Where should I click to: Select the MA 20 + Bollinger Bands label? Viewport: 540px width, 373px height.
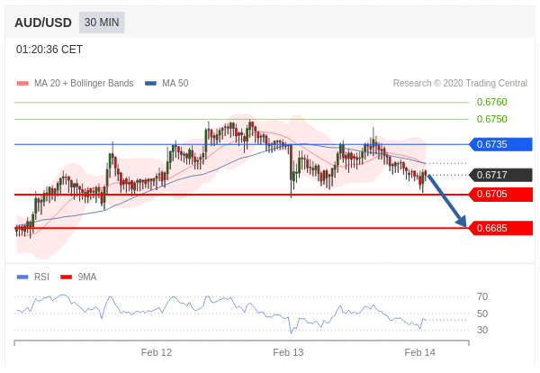click(x=84, y=84)
